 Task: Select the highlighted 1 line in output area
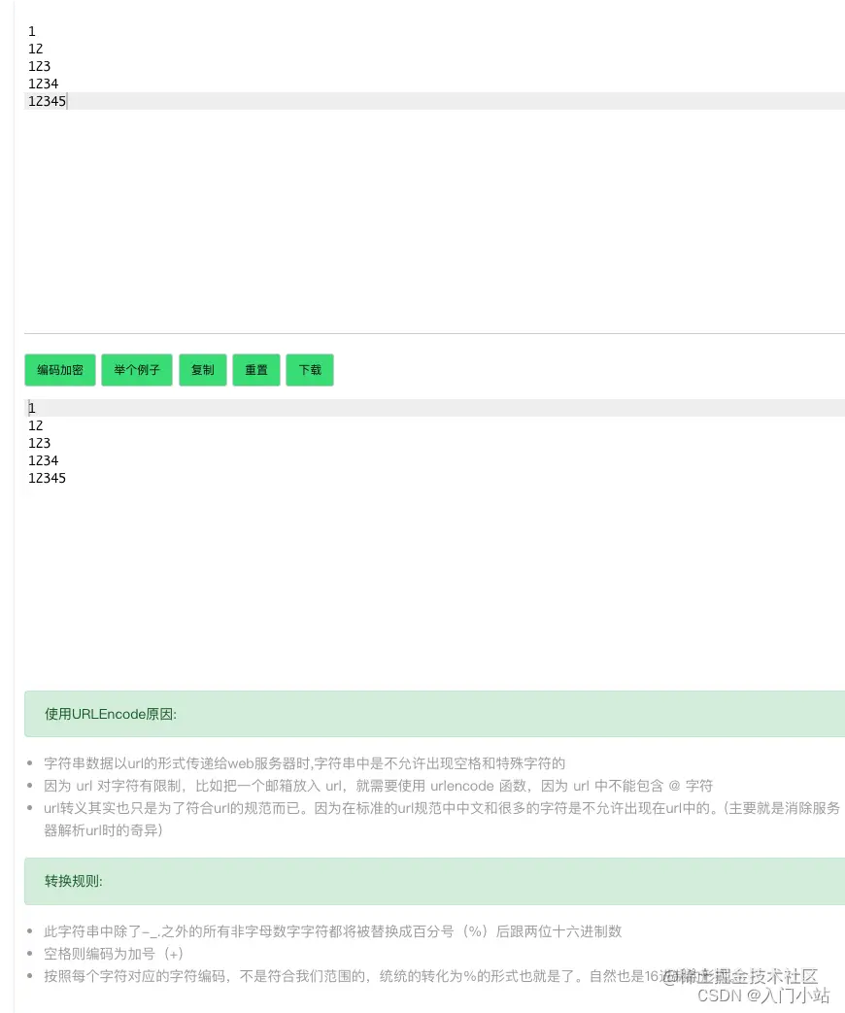coord(31,408)
